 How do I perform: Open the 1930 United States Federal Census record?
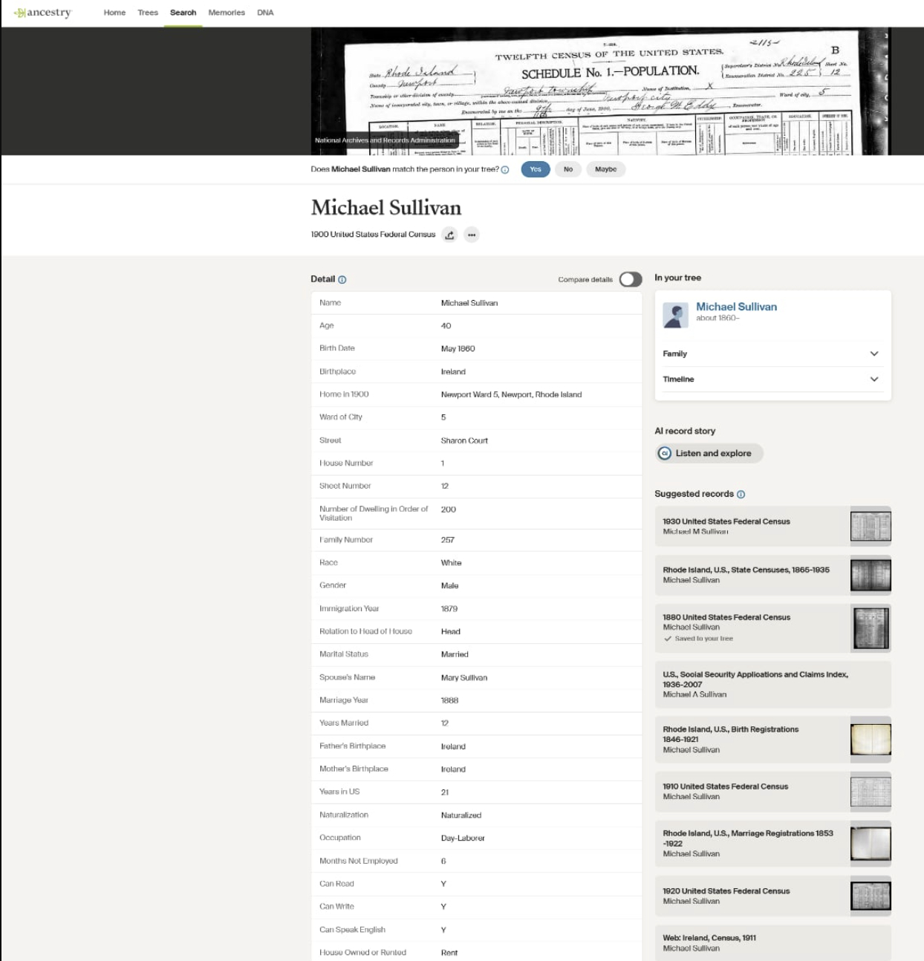click(x=726, y=521)
